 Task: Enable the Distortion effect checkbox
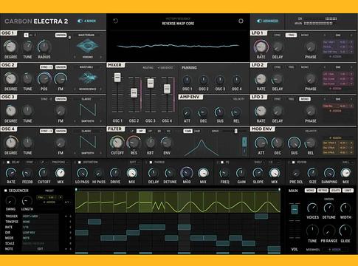80,163
